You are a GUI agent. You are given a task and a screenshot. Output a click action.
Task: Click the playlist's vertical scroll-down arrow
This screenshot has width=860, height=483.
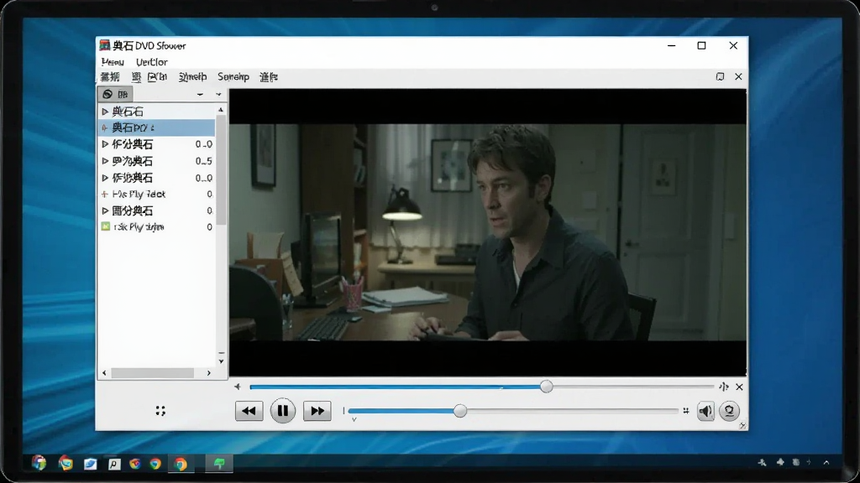coord(221,361)
